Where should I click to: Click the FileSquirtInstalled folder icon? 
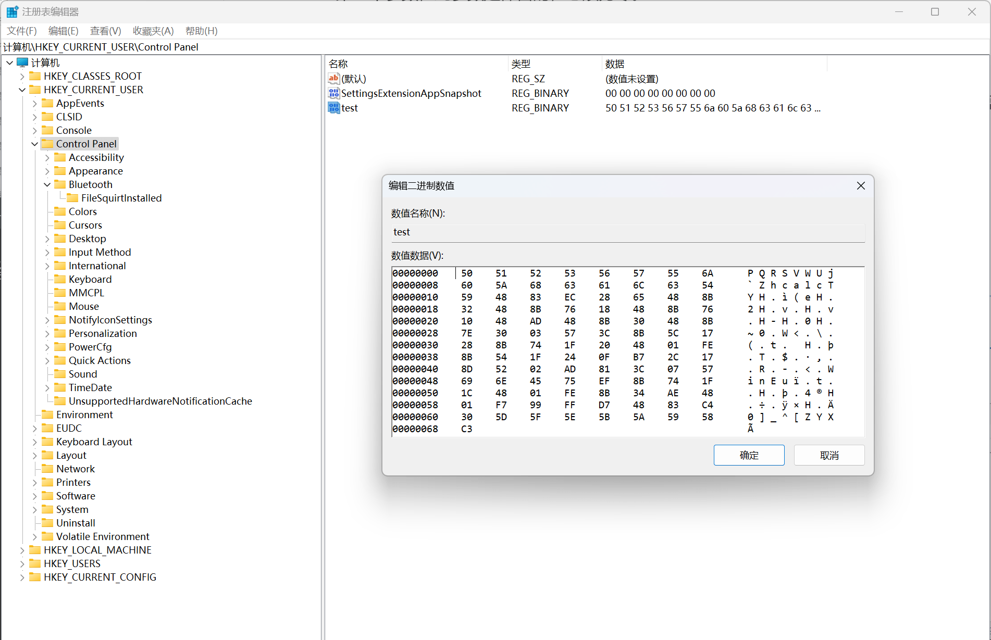click(x=72, y=198)
